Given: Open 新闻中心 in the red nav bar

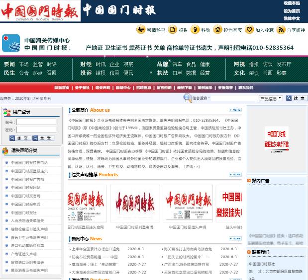Looking at the screenshot, I should (123, 87).
